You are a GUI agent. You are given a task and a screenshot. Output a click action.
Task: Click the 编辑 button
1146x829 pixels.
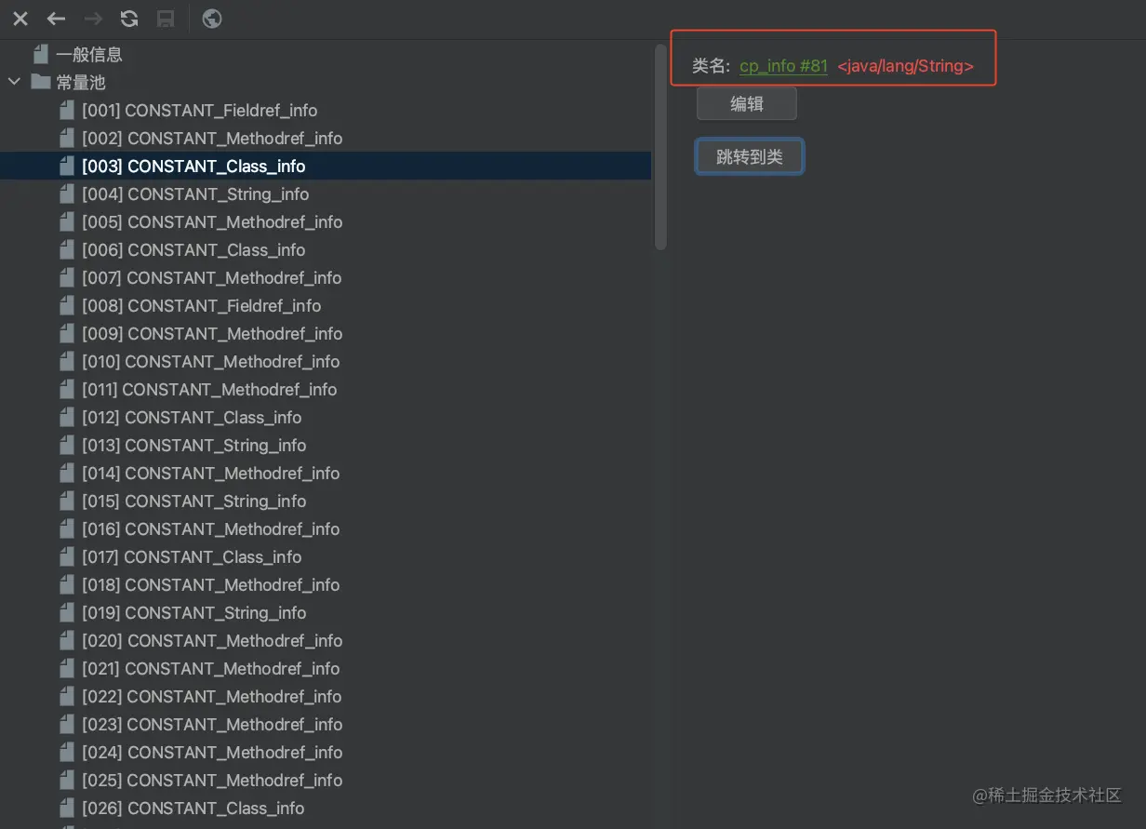747,103
